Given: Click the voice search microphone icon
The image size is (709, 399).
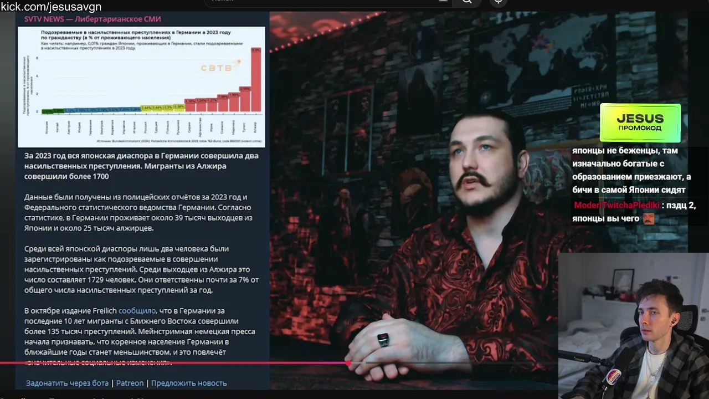Looking at the screenshot, I should pos(499,2).
